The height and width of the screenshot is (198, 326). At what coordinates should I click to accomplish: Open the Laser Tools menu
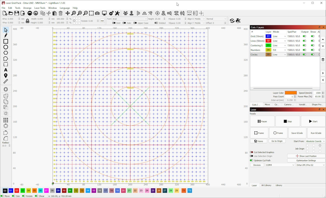tap(40, 8)
